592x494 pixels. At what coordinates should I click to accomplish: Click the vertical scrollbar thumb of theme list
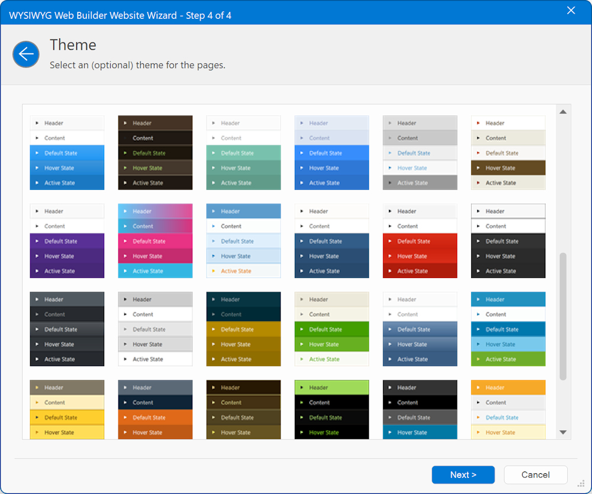pos(563,316)
